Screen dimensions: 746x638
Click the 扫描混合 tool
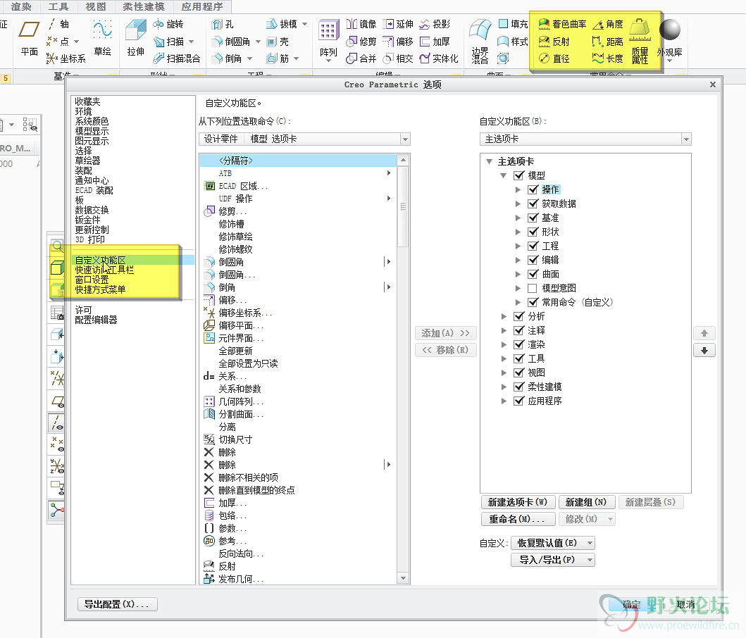[x=177, y=58]
